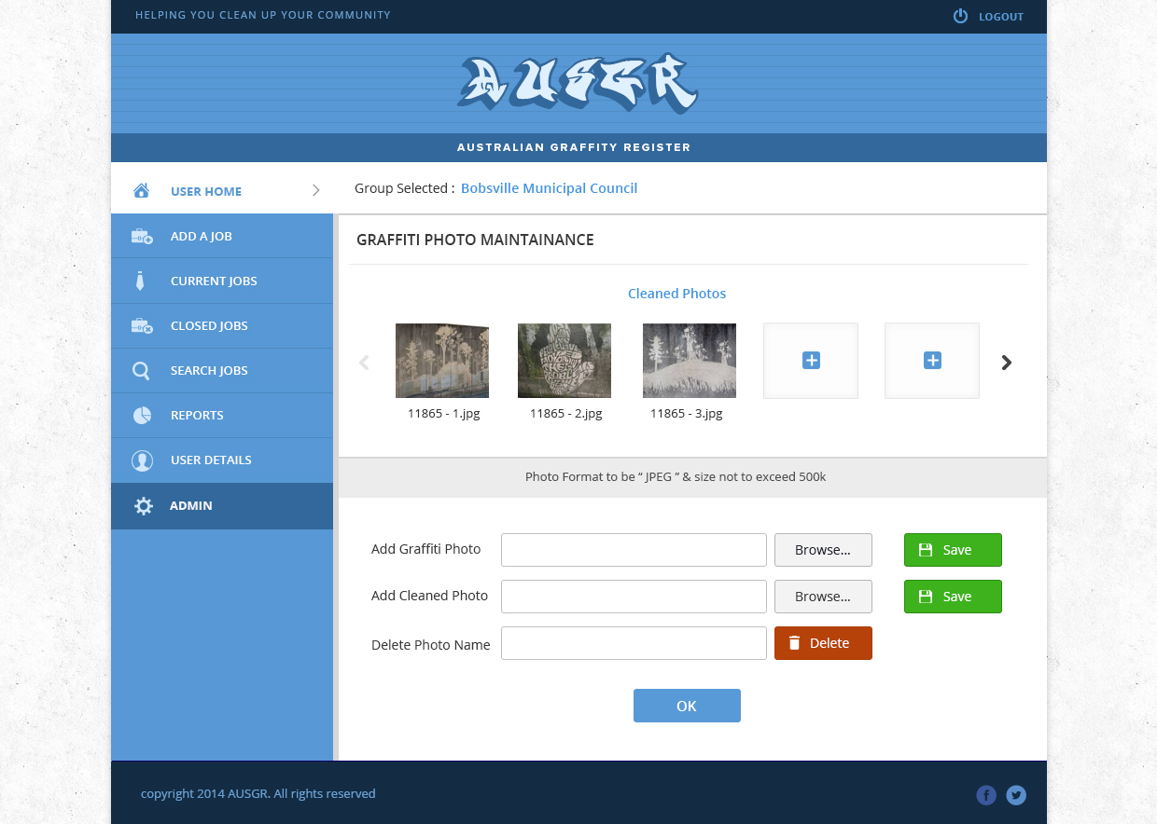The image size is (1157, 824).
Task: Click the Admin gear icon
Action: tap(143, 506)
